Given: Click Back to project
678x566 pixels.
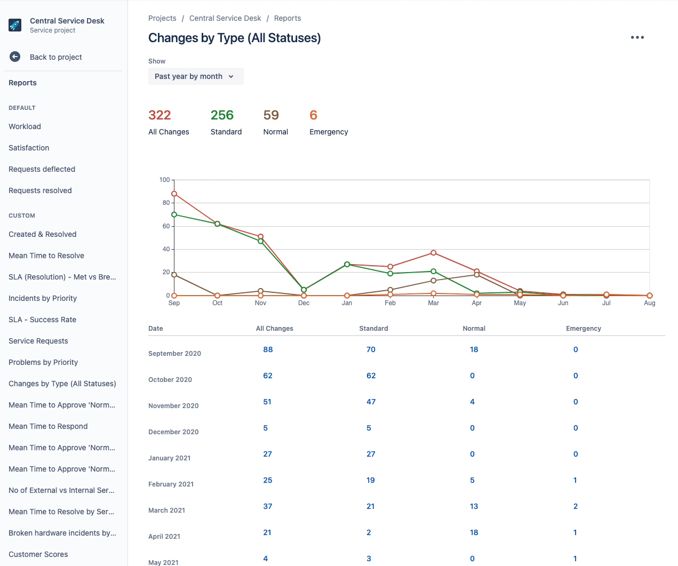Looking at the screenshot, I should (x=55, y=57).
